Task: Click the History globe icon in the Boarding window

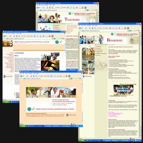Action: (110, 28)
